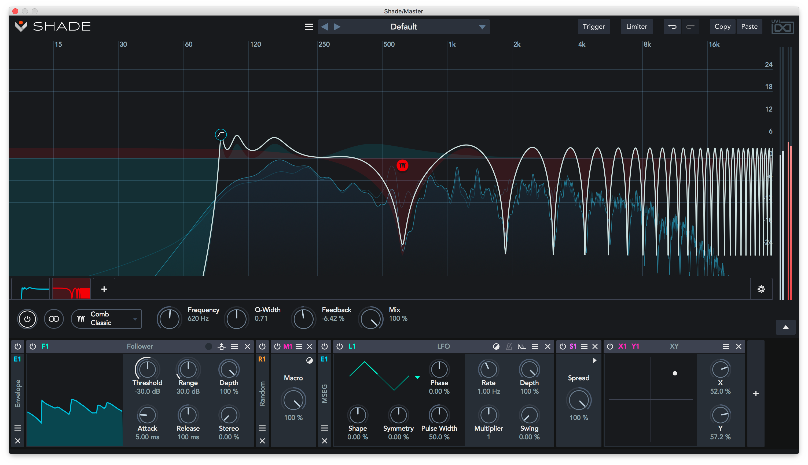808x465 pixels.
Task: Open the analyzer display settings gear
Action: point(761,289)
